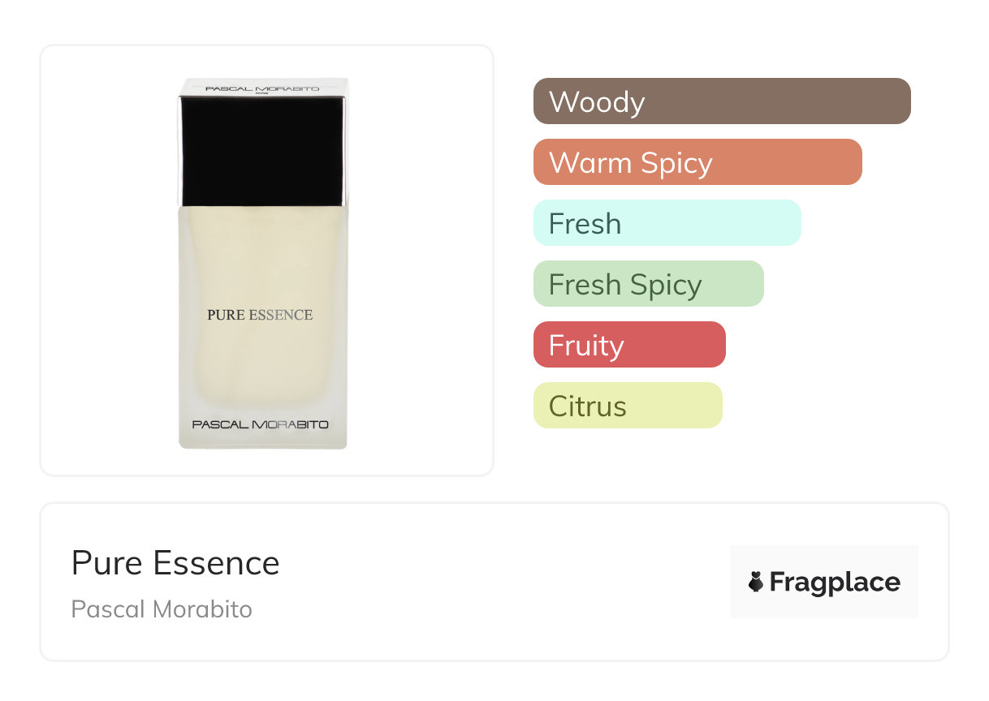Click the Fragplace brand name text

point(835,582)
